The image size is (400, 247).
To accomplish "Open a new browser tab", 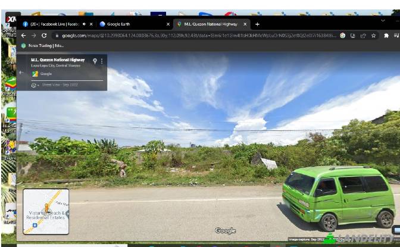I will pos(257,24).
